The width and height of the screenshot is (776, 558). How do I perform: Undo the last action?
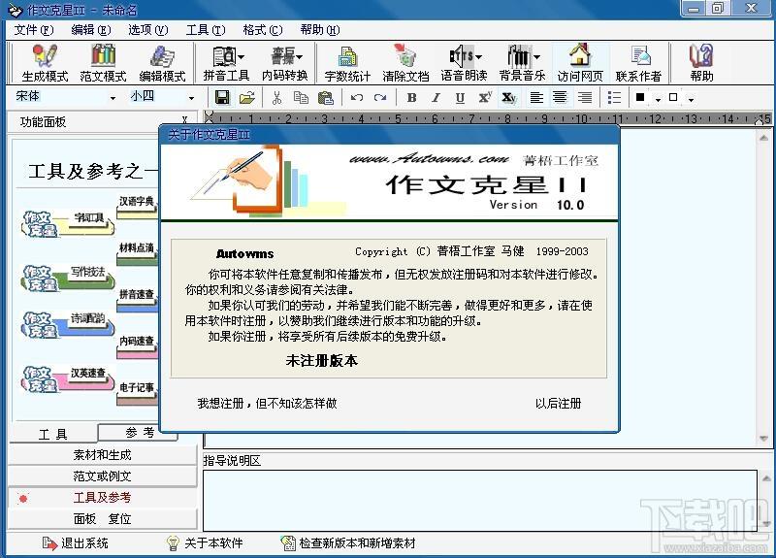(x=356, y=98)
